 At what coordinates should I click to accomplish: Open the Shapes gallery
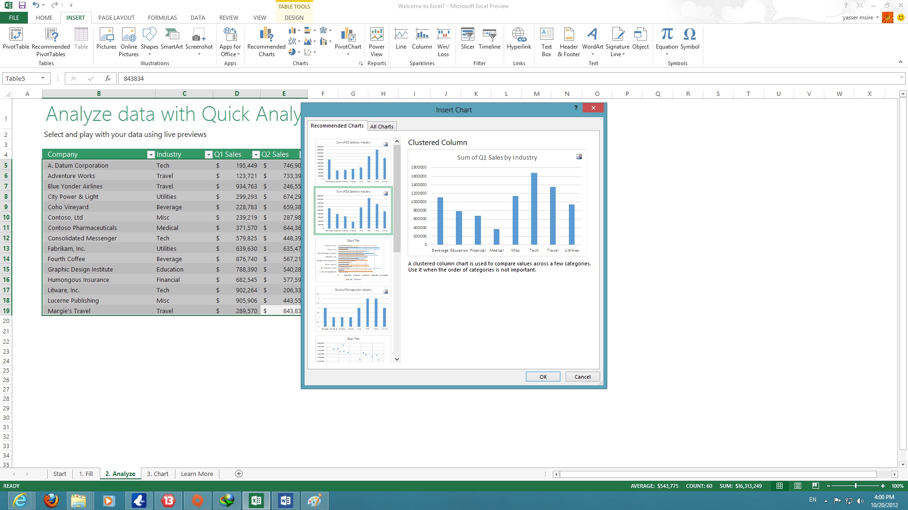coord(149,42)
